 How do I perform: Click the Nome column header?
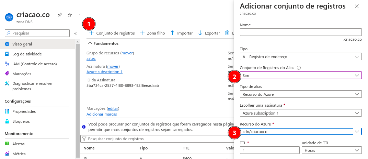click(89, 148)
